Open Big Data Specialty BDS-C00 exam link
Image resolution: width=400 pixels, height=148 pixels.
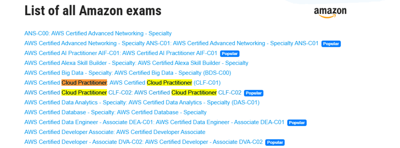pos(128,73)
